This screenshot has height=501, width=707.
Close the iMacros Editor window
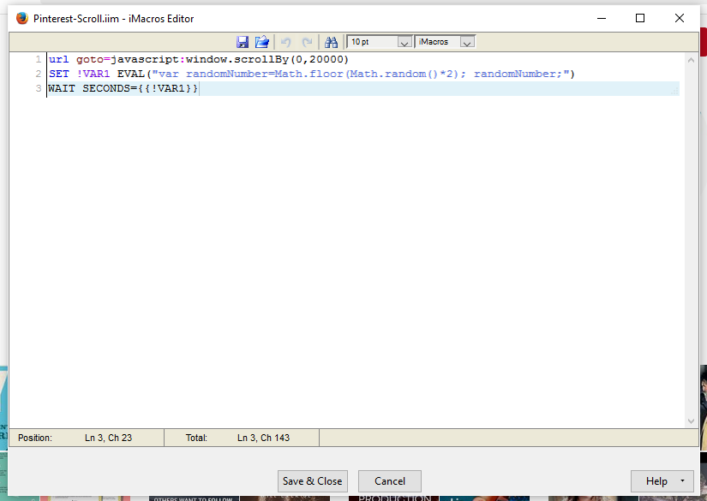coord(680,18)
